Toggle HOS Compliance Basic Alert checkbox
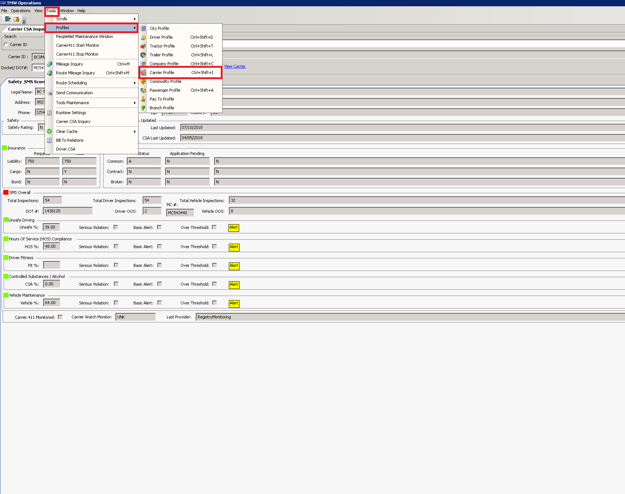 (160, 246)
